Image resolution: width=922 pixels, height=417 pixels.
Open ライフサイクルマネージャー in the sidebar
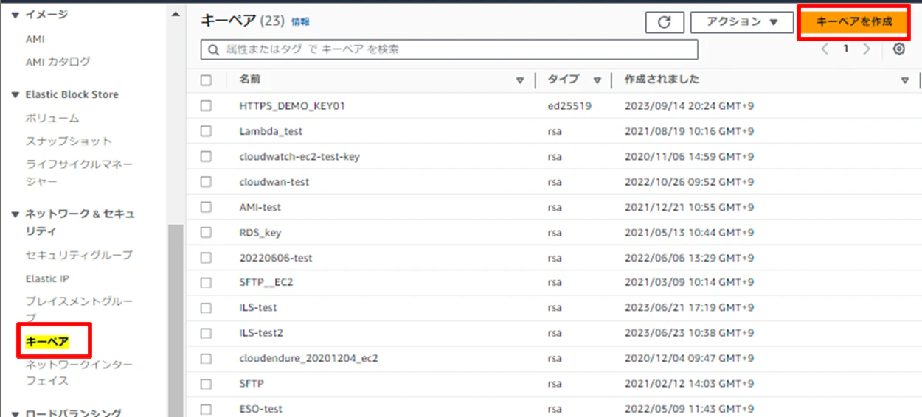coord(80,172)
